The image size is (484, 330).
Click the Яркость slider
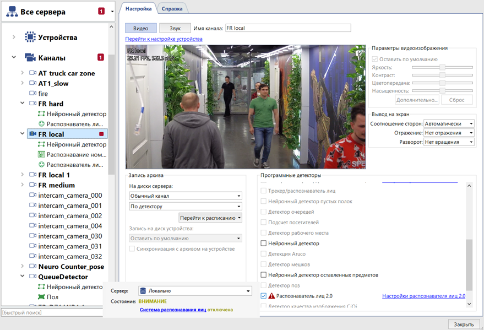tap(442, 67)
